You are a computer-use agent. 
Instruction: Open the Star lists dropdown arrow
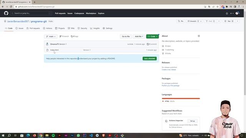pyautogui.click(x=238, y=21)
